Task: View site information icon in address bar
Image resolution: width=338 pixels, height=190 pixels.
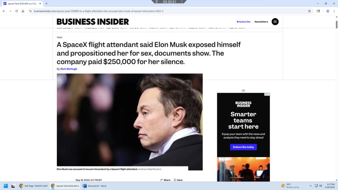Action: click(30, 11)
